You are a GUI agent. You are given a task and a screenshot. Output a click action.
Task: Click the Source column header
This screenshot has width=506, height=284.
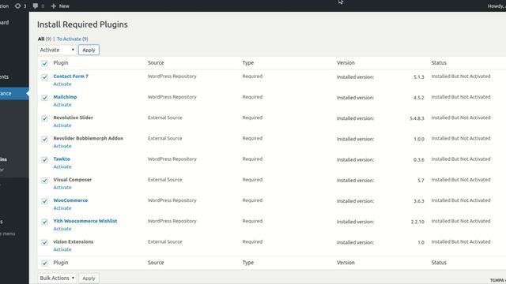tap(156, 63)
